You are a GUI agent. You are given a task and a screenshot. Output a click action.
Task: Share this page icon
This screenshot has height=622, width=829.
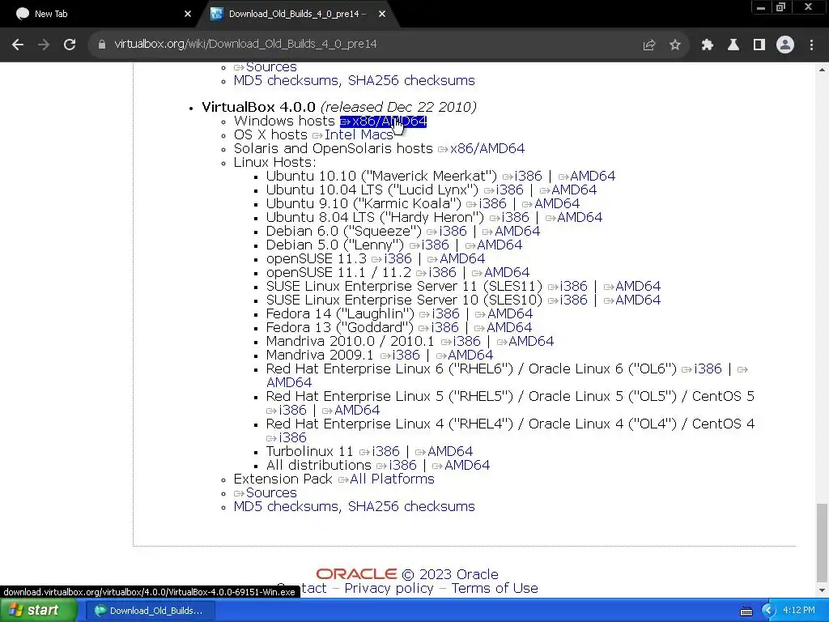click(x=649, y=45)
